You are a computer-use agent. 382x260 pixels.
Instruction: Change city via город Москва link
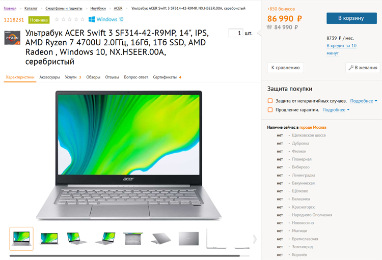pyautogui.click(x=313, y=127)
